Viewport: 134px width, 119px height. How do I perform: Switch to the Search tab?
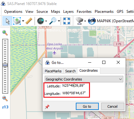coord(70,71)
